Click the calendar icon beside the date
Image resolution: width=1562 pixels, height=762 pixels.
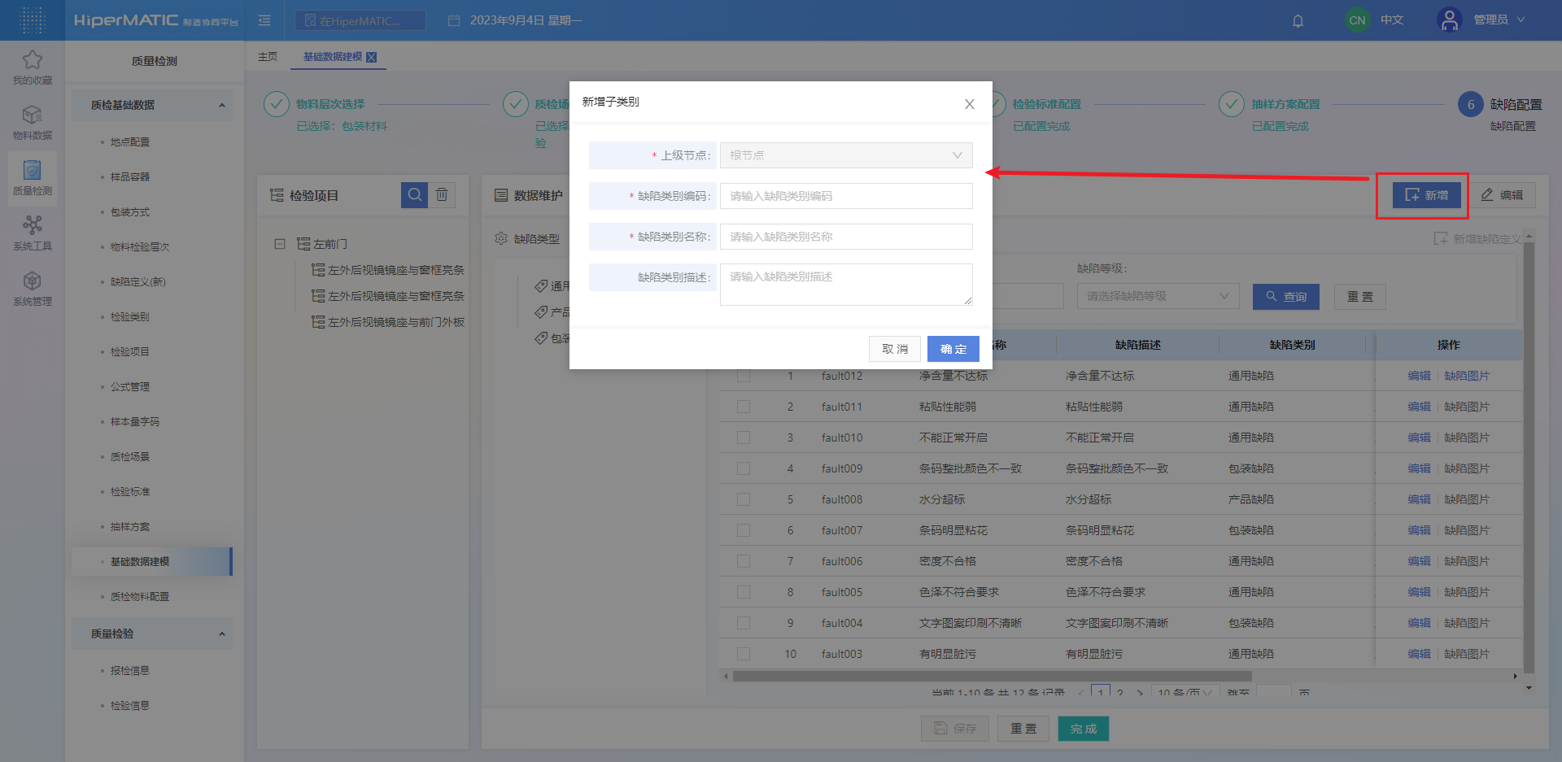tap(454, 20)
